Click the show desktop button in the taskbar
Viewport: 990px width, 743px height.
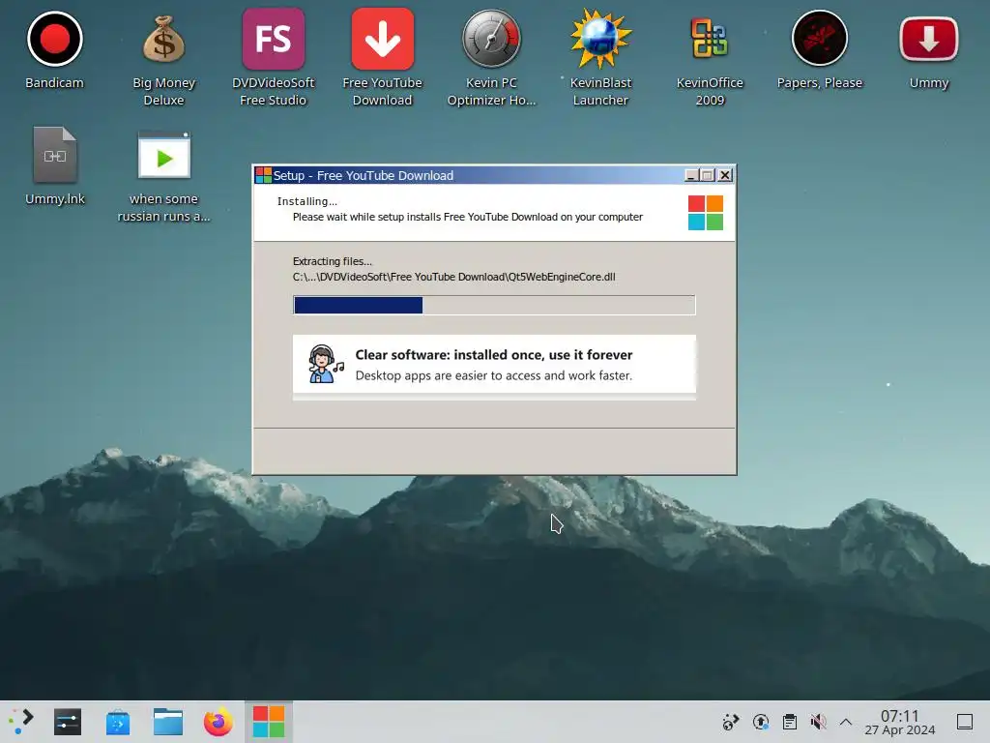point(965,722)
